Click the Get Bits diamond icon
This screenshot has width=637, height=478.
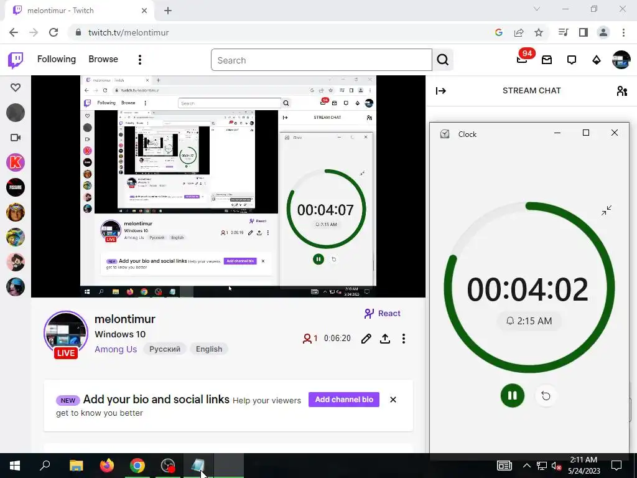tap(597, 60)
